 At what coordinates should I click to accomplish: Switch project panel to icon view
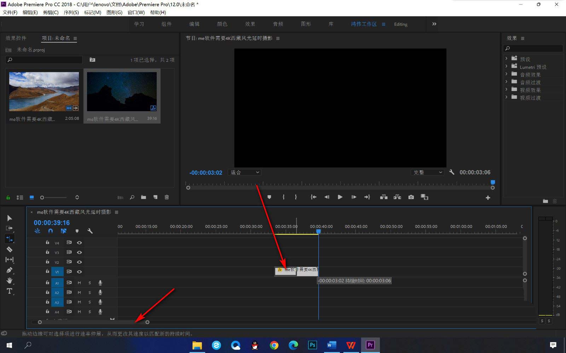coord(32,197)
